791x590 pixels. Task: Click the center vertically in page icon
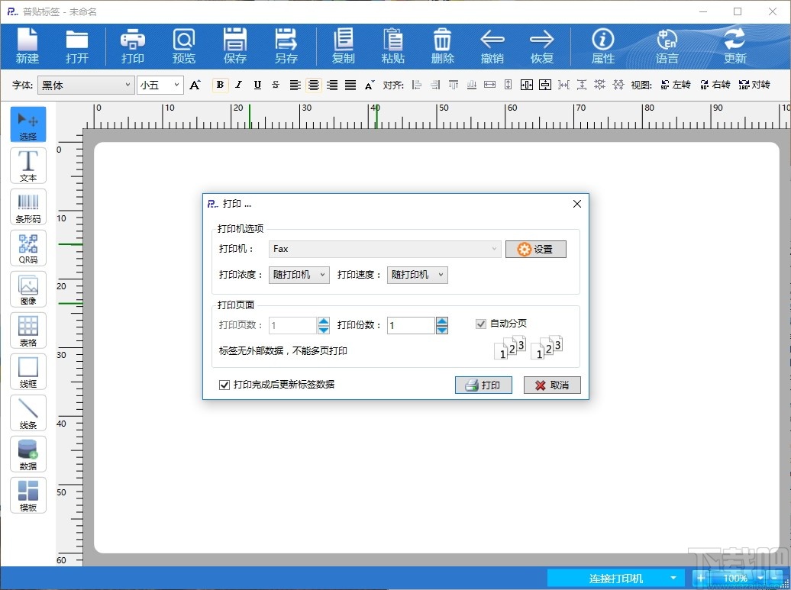[545, 85]
